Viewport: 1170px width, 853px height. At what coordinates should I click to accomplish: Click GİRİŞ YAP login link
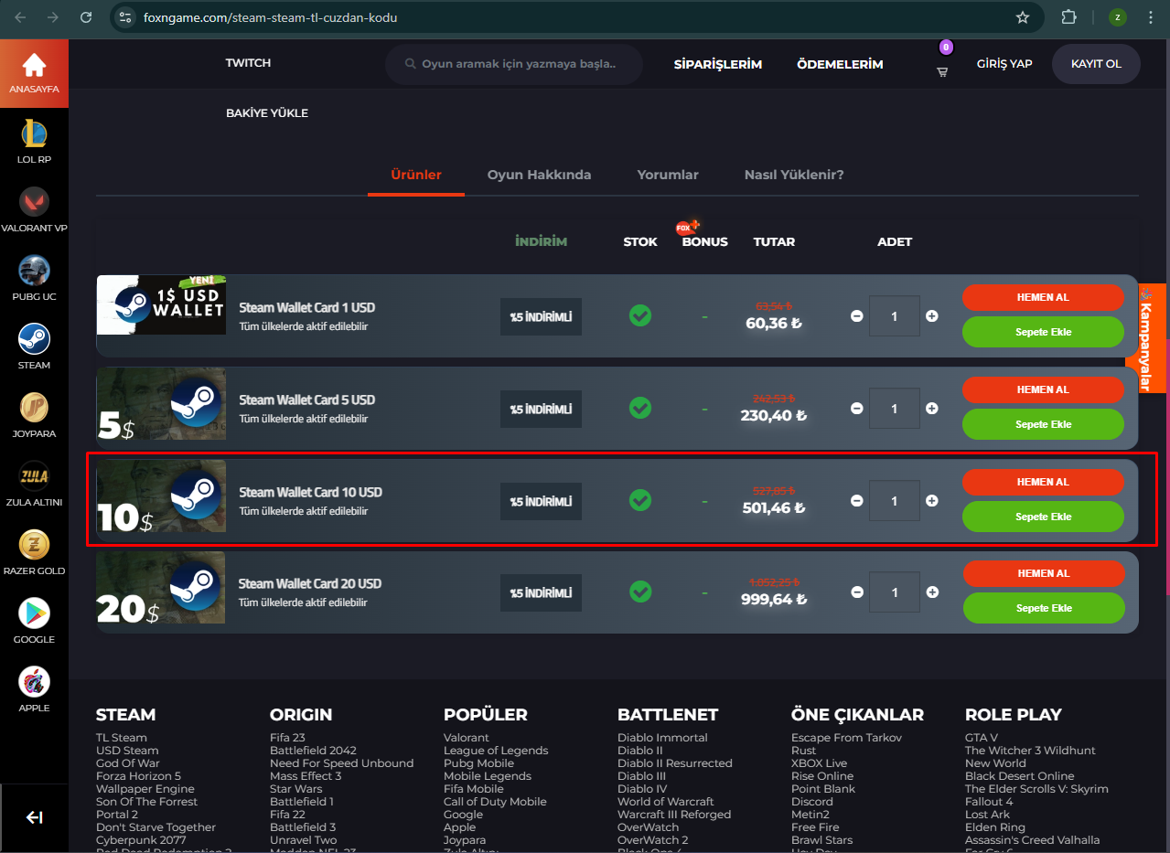pos(1004,64)
